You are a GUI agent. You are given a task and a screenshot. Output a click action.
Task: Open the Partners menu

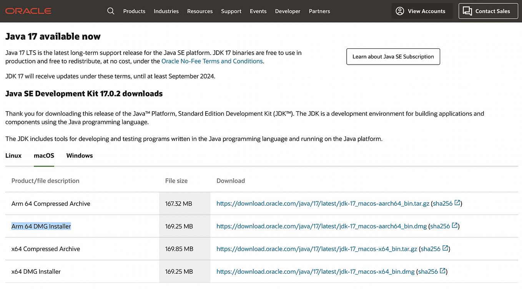319,11
